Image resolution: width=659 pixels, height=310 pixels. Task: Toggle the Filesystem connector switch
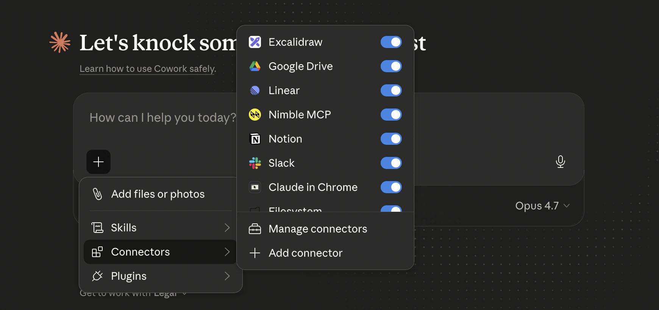tap(391, 209)
